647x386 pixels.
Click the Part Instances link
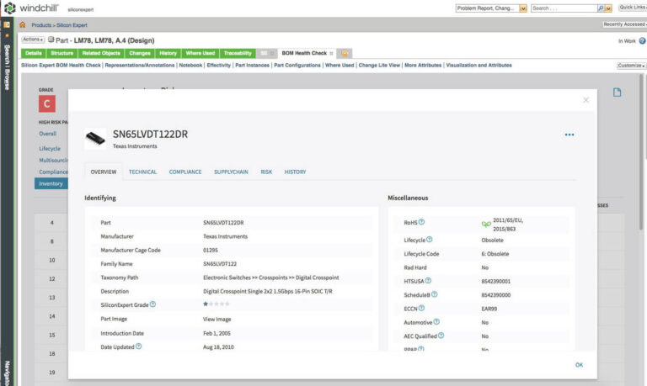point(252,65)
